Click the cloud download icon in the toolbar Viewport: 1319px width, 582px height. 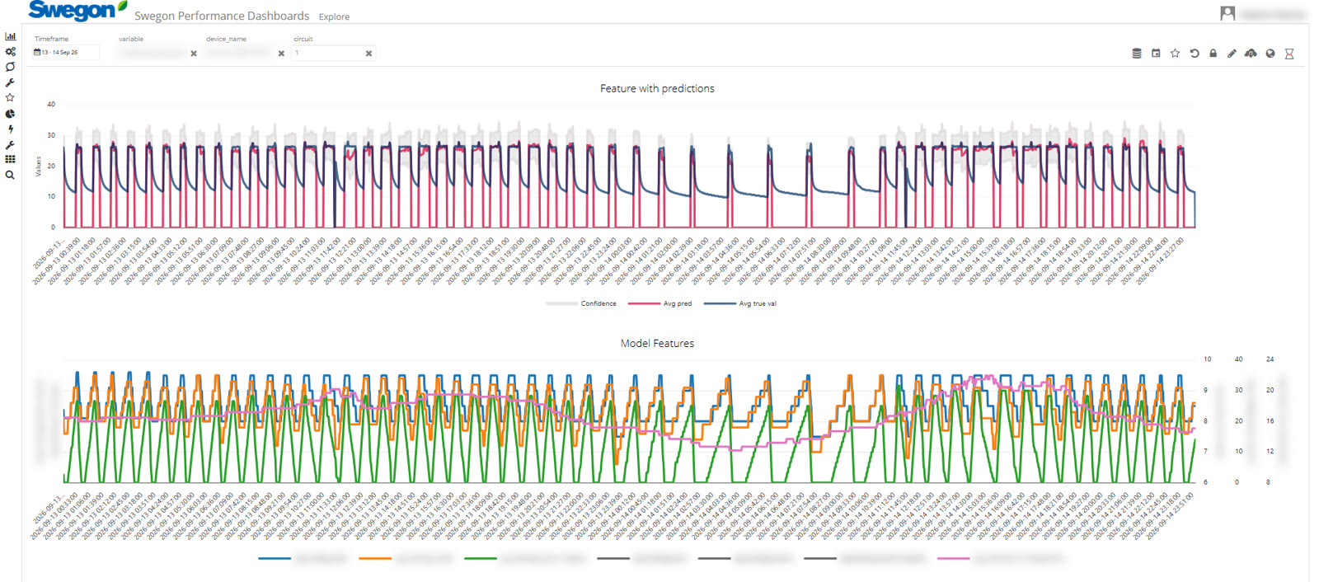click(1251, 54)
